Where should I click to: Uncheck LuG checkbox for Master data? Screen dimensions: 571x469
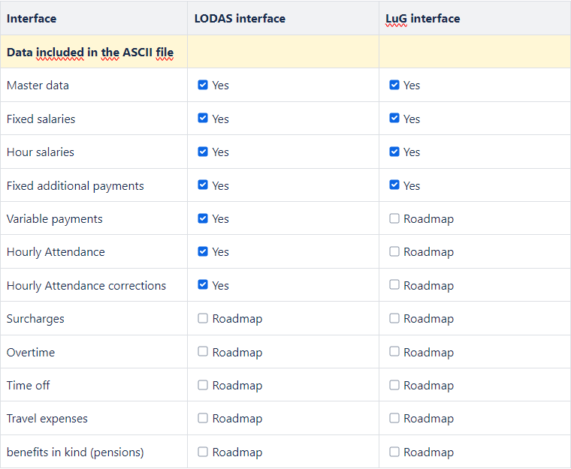point(394,85)
